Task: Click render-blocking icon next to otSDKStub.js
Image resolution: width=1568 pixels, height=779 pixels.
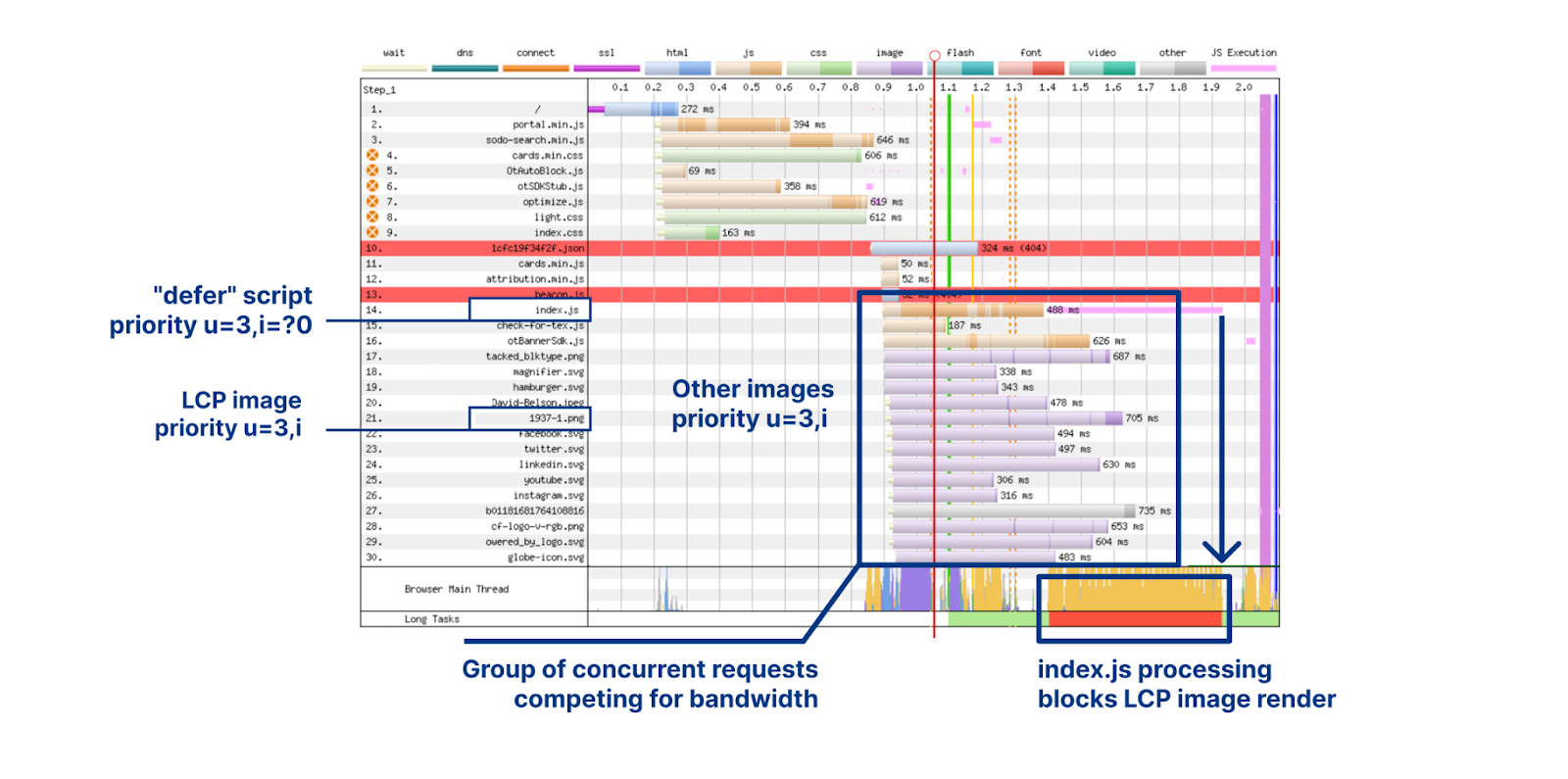Action: coord(372,186)
